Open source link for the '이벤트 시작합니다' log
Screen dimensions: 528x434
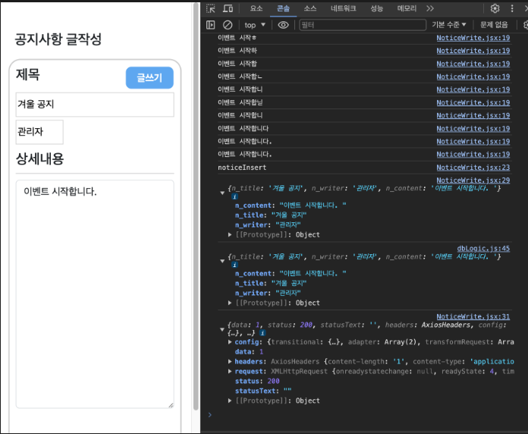[x=473, y=129]
